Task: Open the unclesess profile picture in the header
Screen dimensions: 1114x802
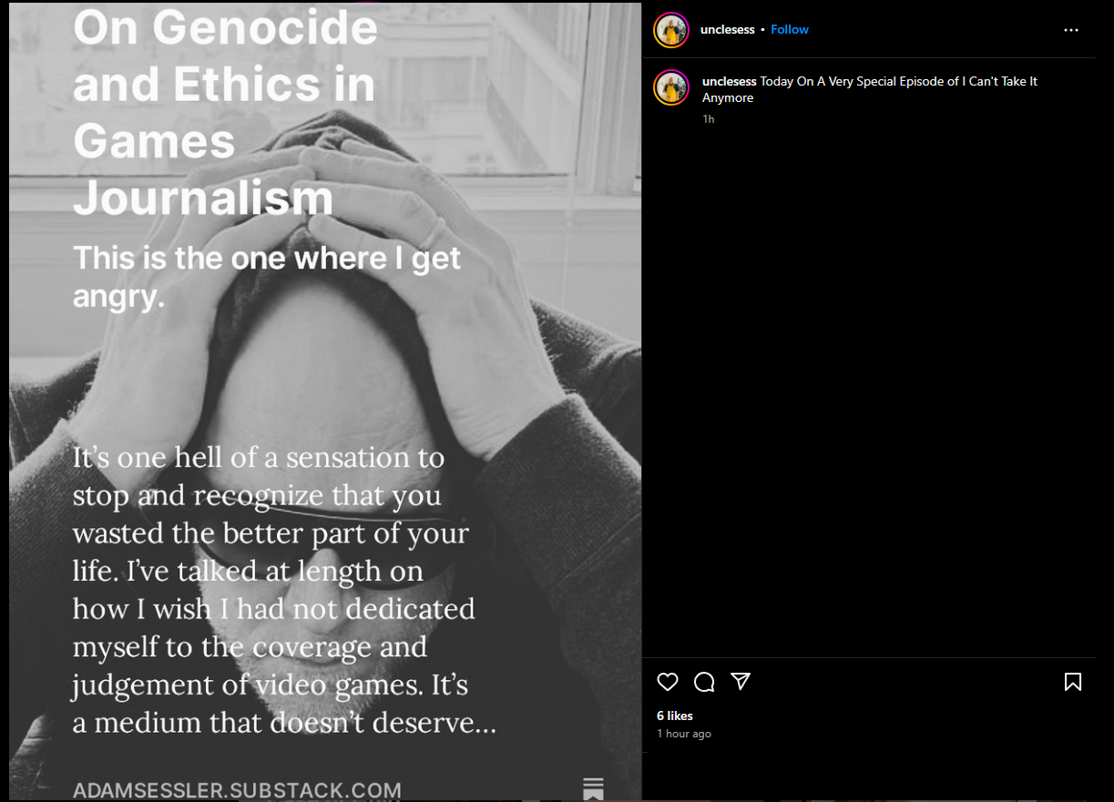Action: tap(671, 30)
